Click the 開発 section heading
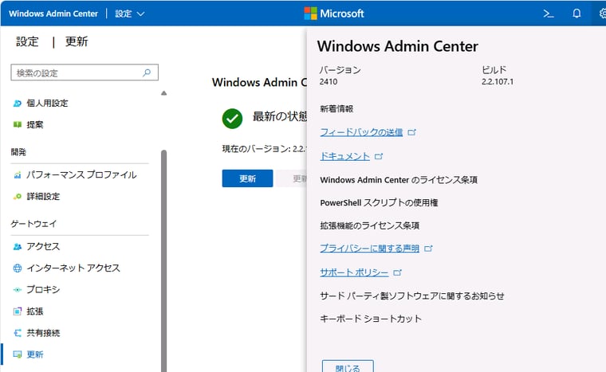The height and width of the screenshot is (372, 606). point(18,152)
